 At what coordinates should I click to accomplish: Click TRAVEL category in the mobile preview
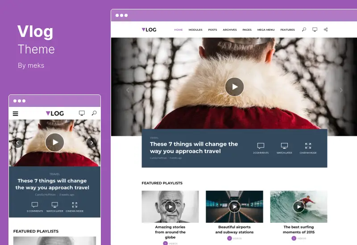coord(54,174)
